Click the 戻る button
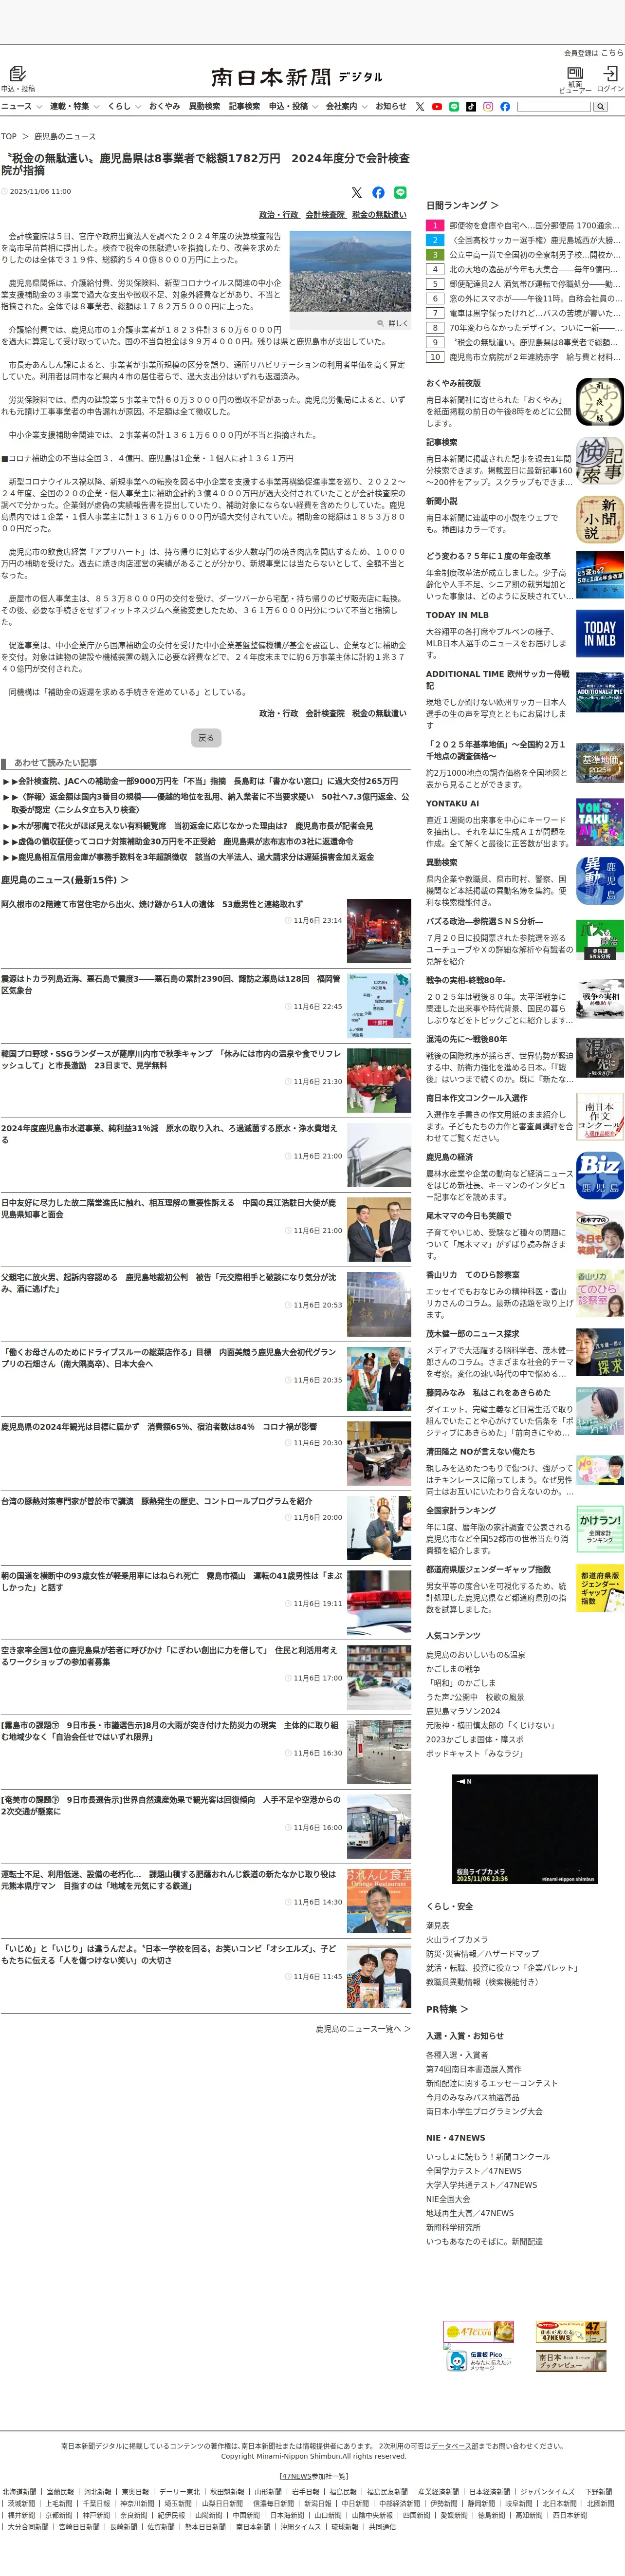The image size is (625, 2576). (206, 738)
